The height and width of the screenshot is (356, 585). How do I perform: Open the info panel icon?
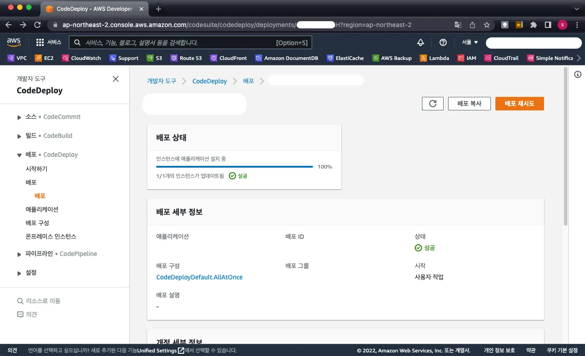click(x=578, y=74)
